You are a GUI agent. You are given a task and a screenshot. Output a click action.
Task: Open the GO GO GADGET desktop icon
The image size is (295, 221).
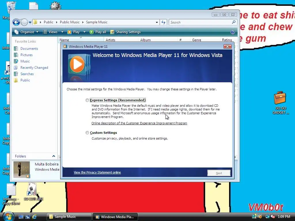[x=281, y=103]
